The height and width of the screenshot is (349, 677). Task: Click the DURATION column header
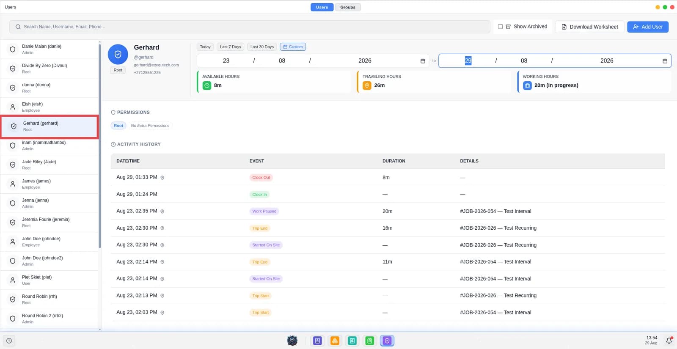[394, 161]
